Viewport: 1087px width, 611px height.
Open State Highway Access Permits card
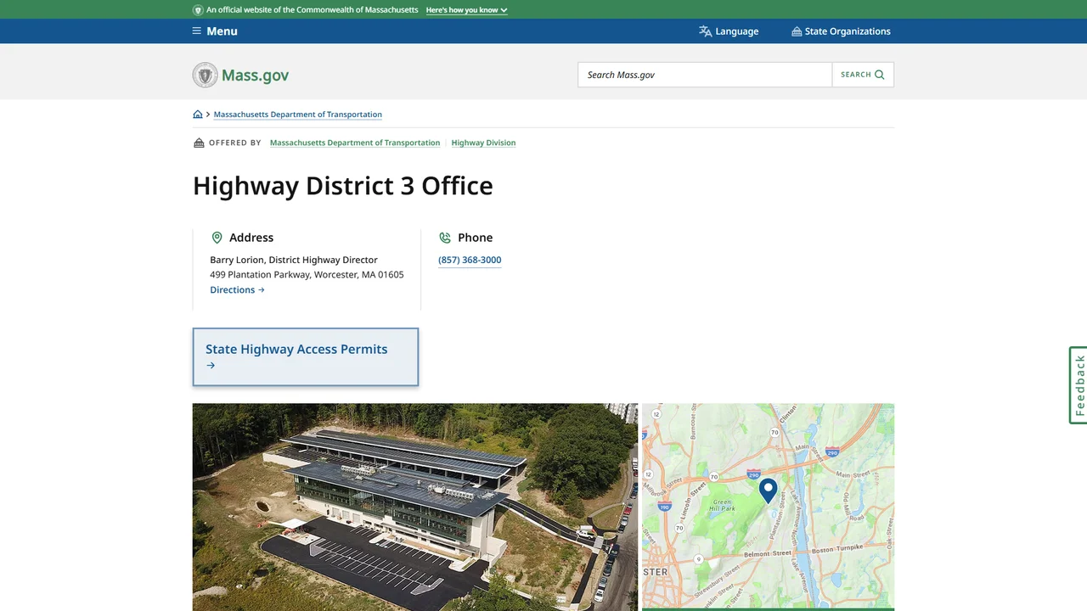tap(306, 357)
